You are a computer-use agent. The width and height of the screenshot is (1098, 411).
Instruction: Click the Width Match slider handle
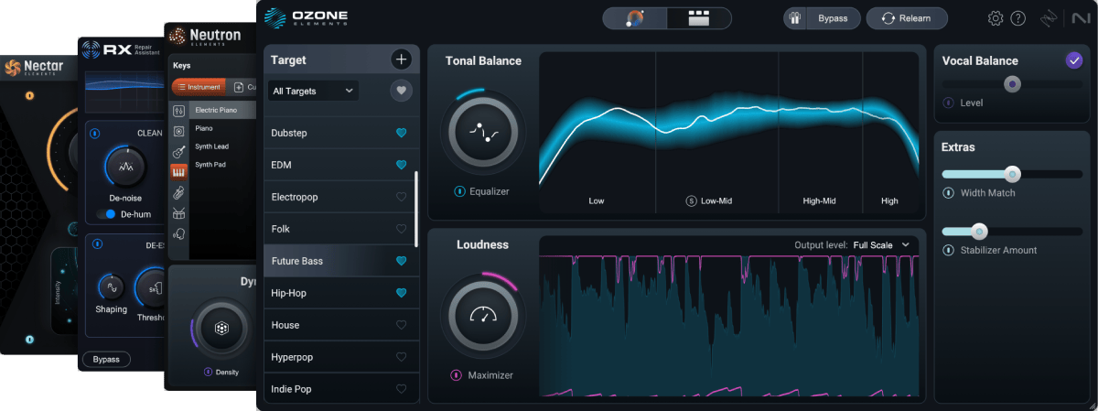click(1012, 174)
